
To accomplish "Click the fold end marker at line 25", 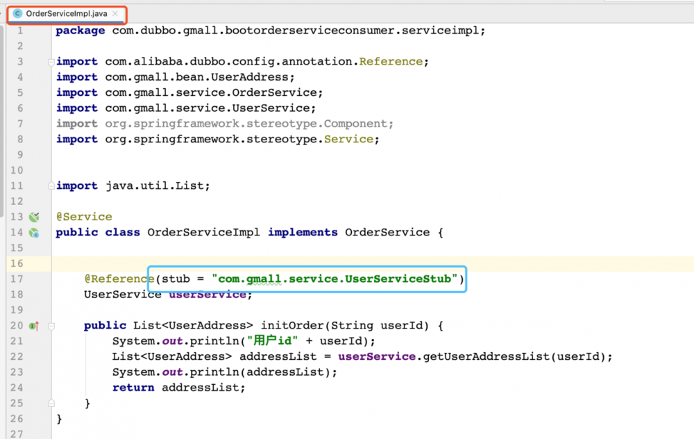I will [x=51, y=403].
